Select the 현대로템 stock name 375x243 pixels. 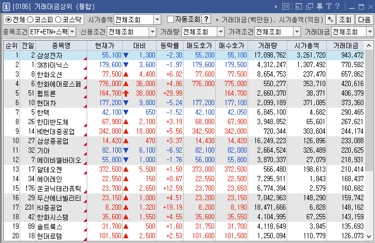(x=50, y=236)
